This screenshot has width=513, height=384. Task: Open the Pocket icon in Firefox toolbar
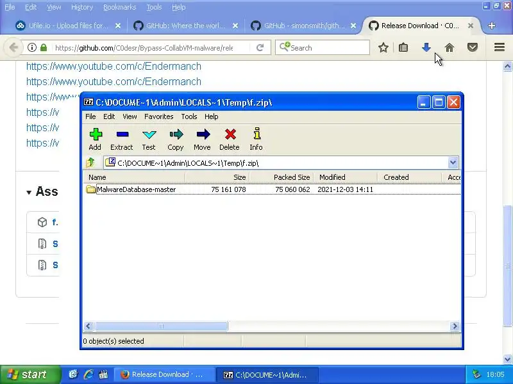click(472, 47)
